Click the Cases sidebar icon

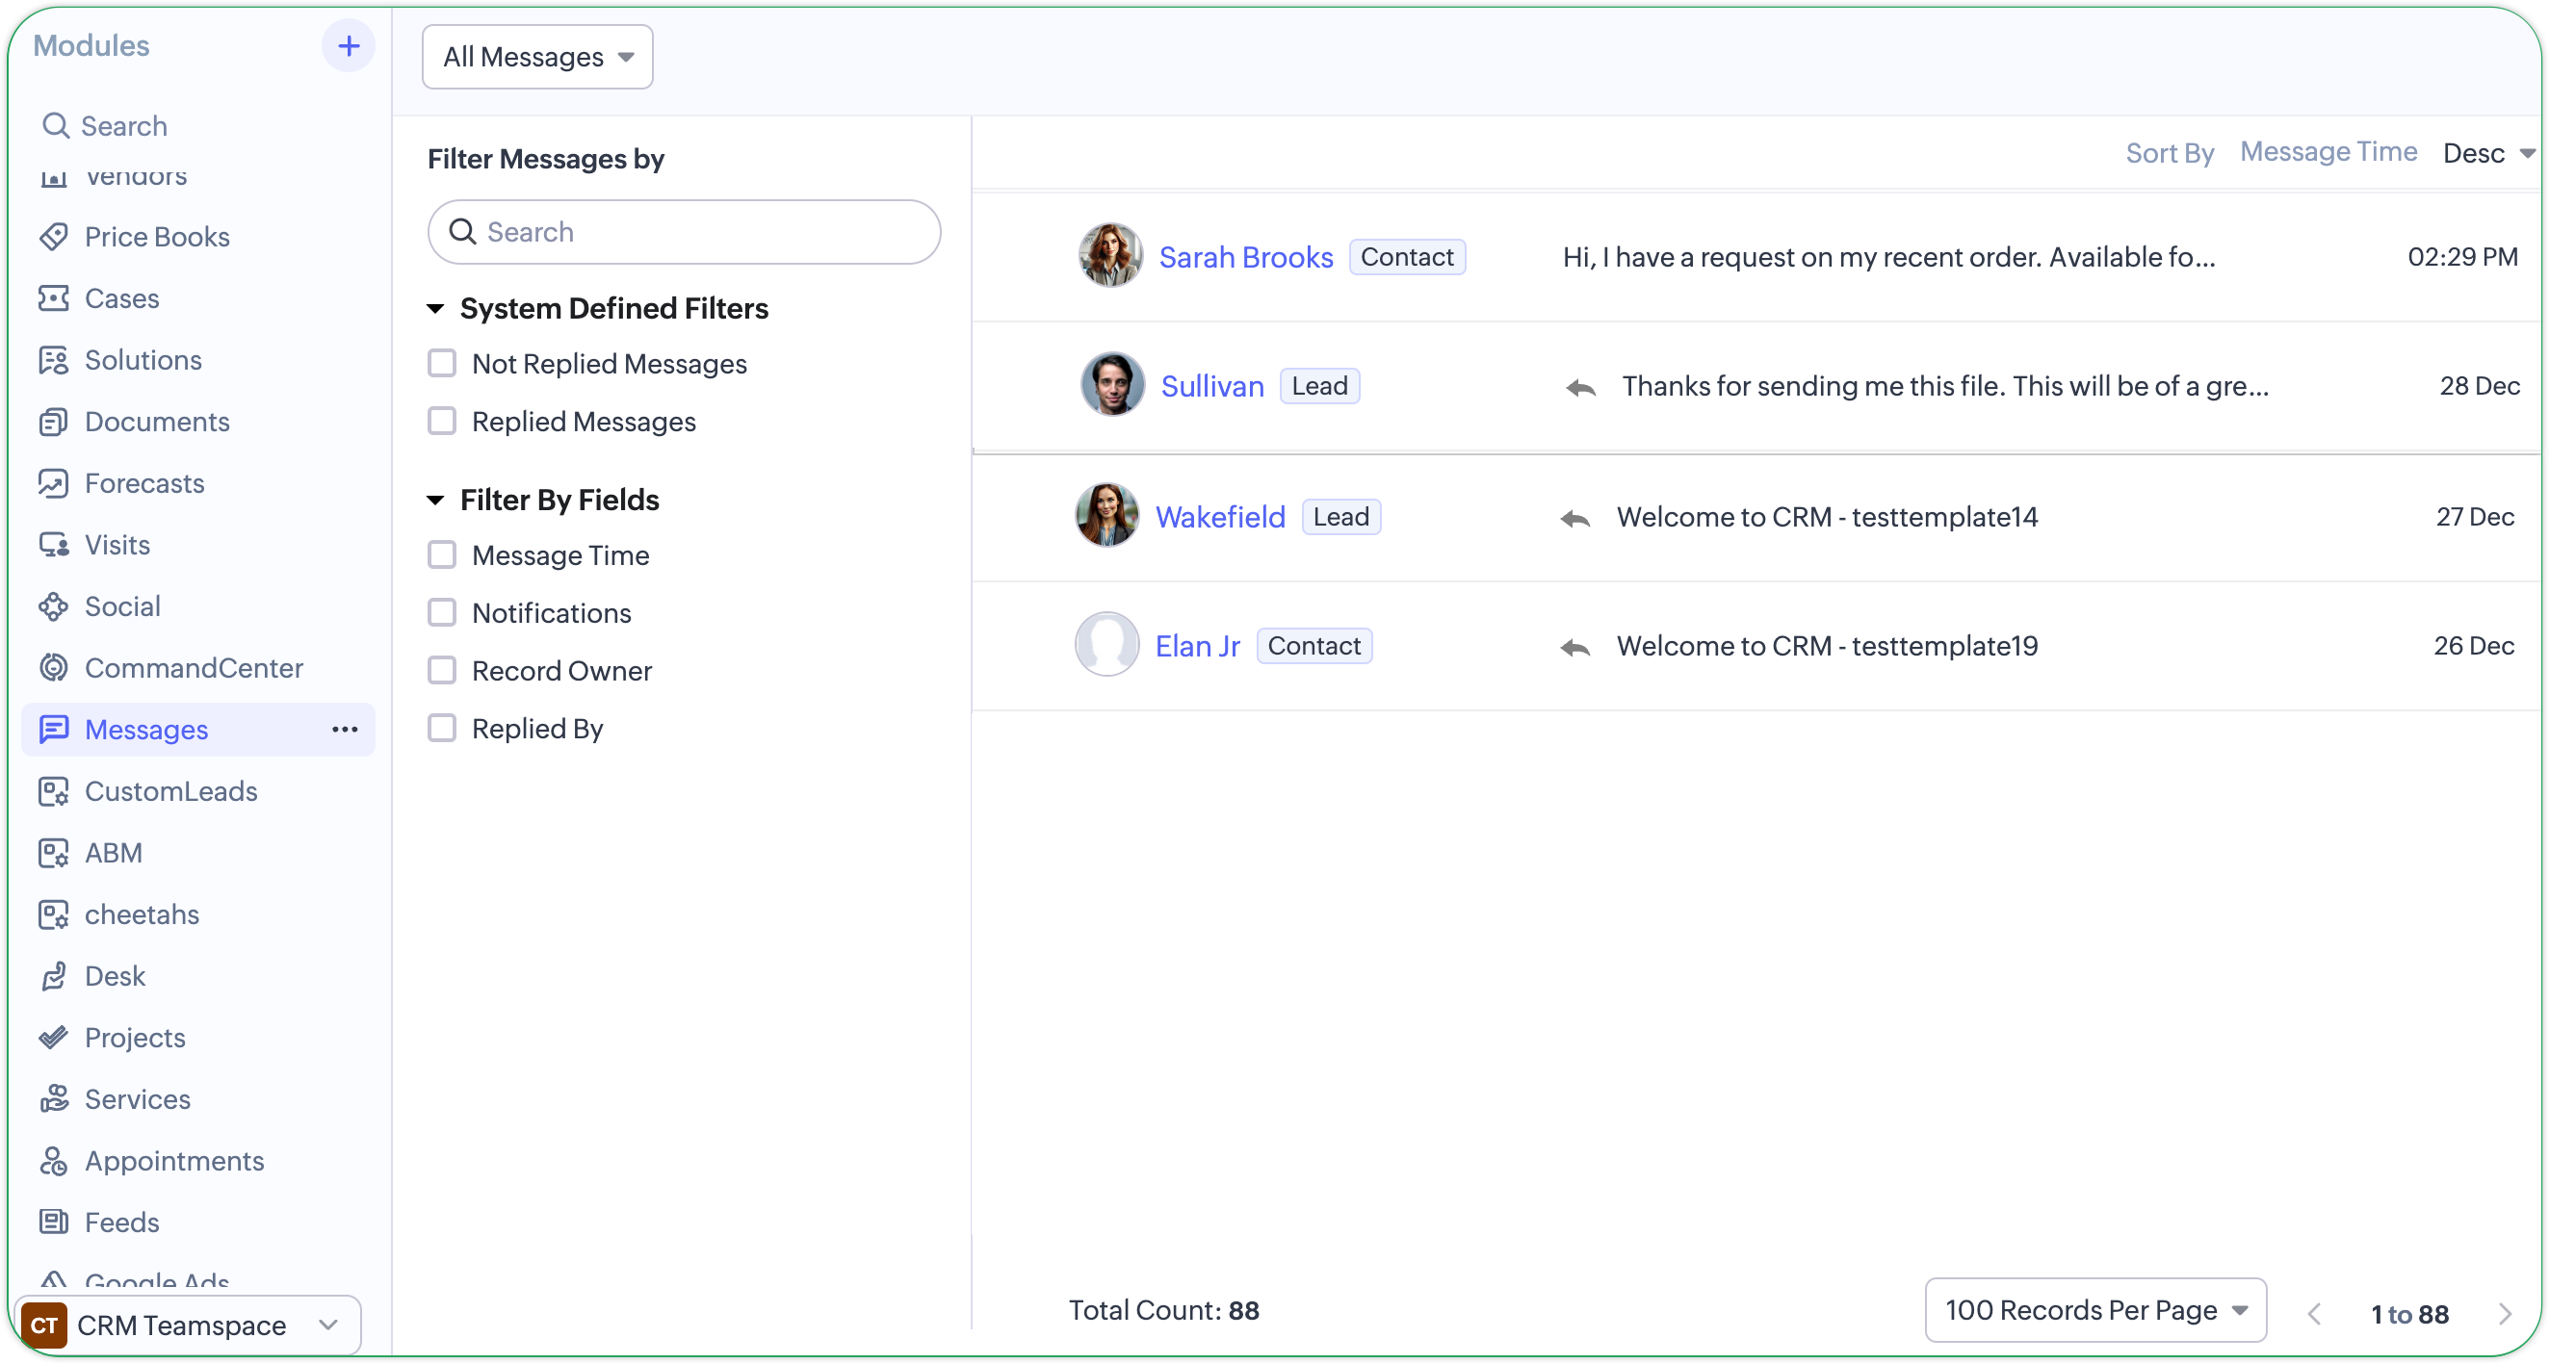pyautogui.click(x=53, y=297)
